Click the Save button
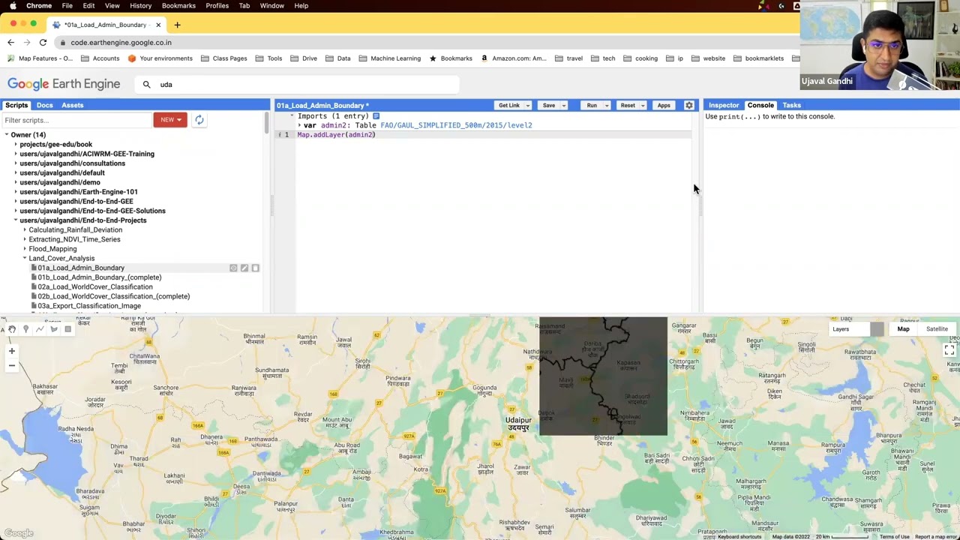960x540 pixels. (x=549, y=106)
